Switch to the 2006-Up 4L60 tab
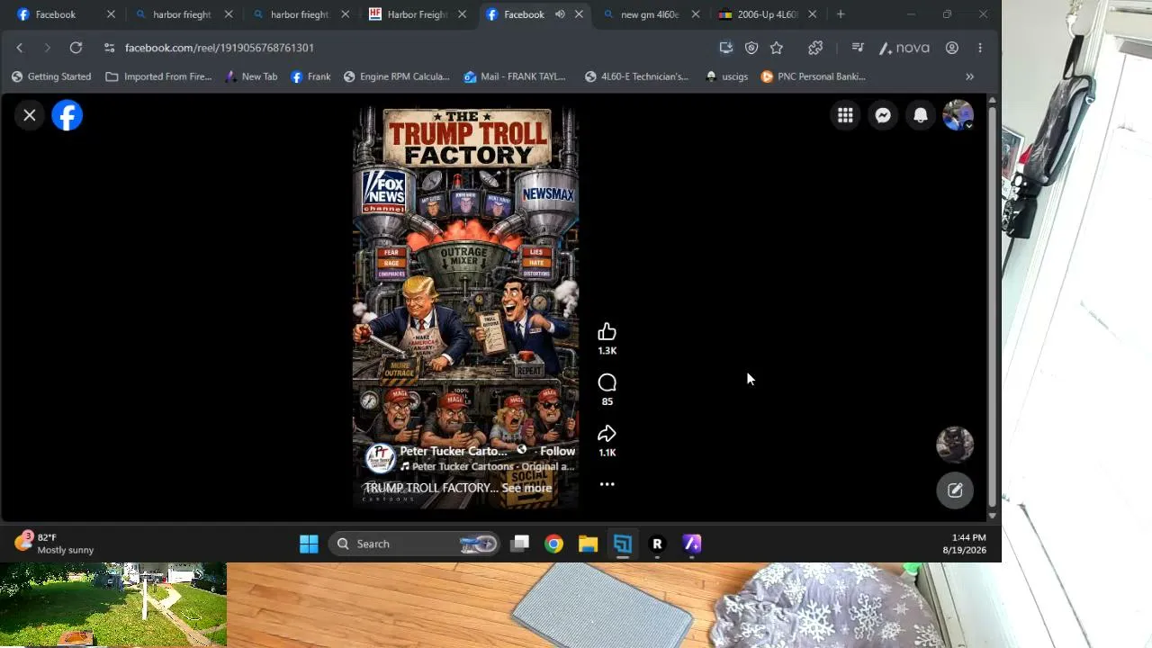 pyautogui.click(x=767, y=14)
